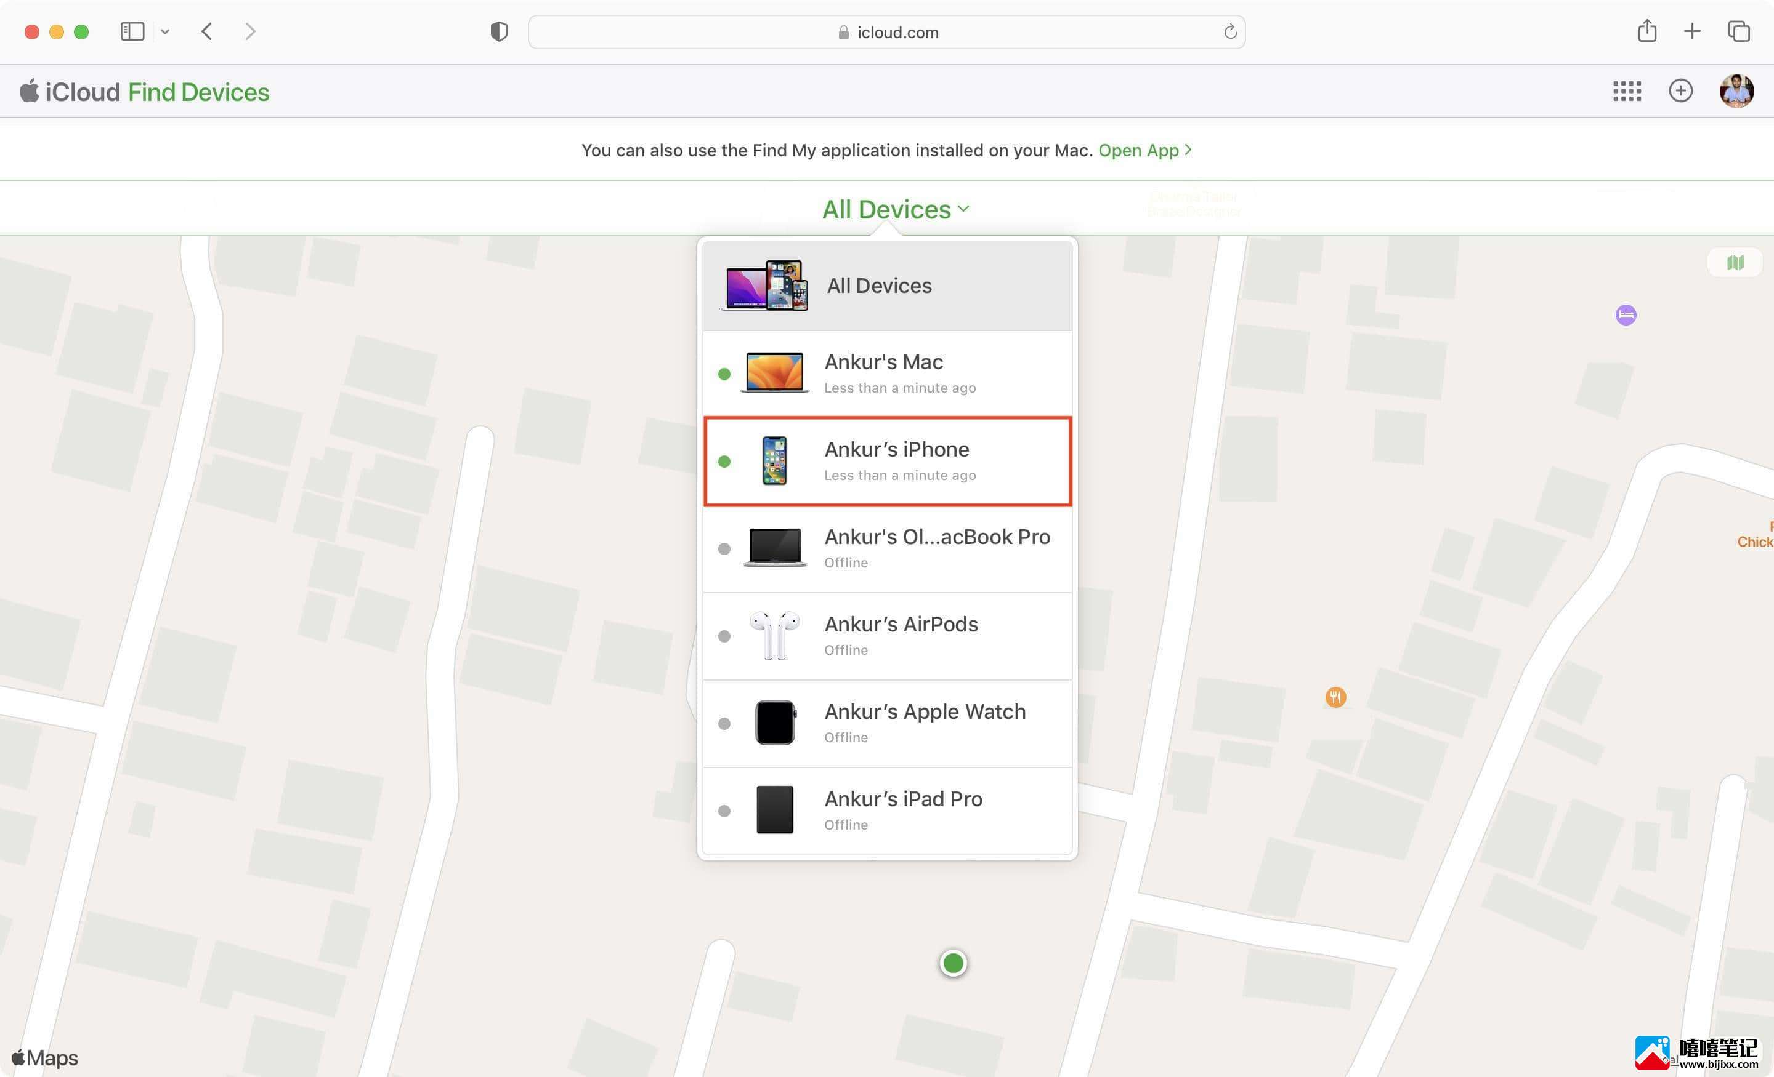Select Ankur's iPhone from device list
The width and height of the screenshot is (1774, 1077).
coord(887,461)
